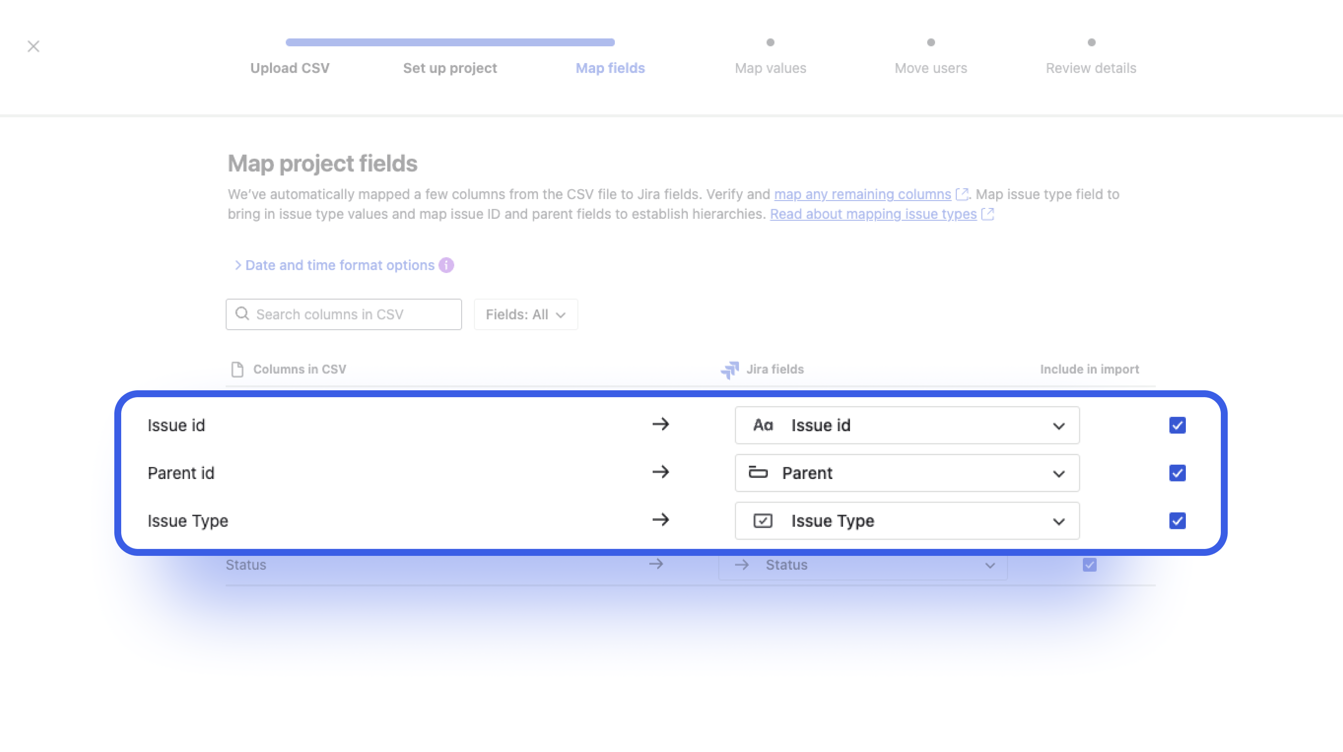Click the magnifier icon in search box
The height and width of the screenshot is (752, 1343).
[x=242, y=313]
